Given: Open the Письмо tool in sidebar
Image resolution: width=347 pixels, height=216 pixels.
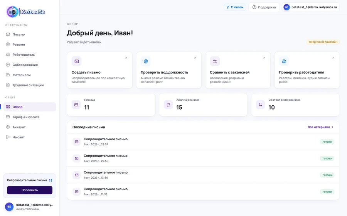Looking at the screenshot, I should point(30,34).
